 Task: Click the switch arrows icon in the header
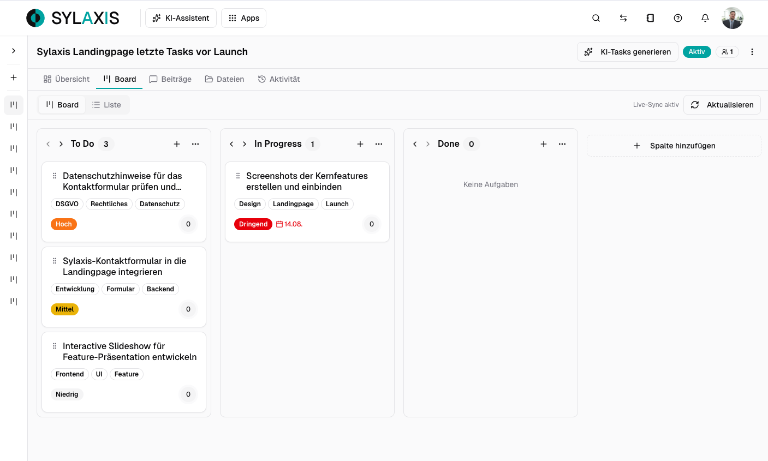pyautogui.click(x=623, y=18)
